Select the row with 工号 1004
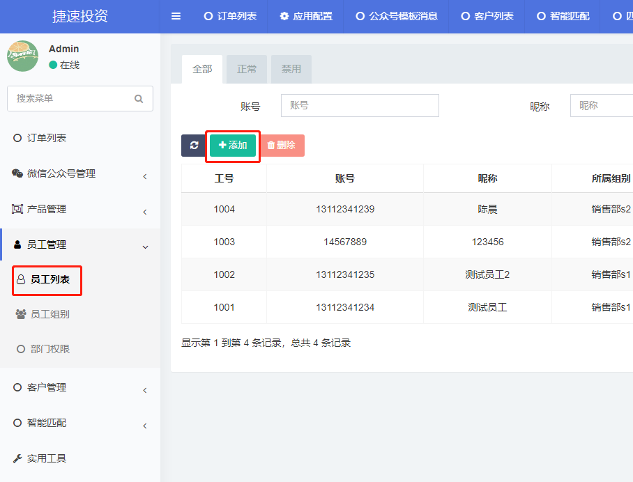Viewport: 633px width, 482px height. [407, 209]
